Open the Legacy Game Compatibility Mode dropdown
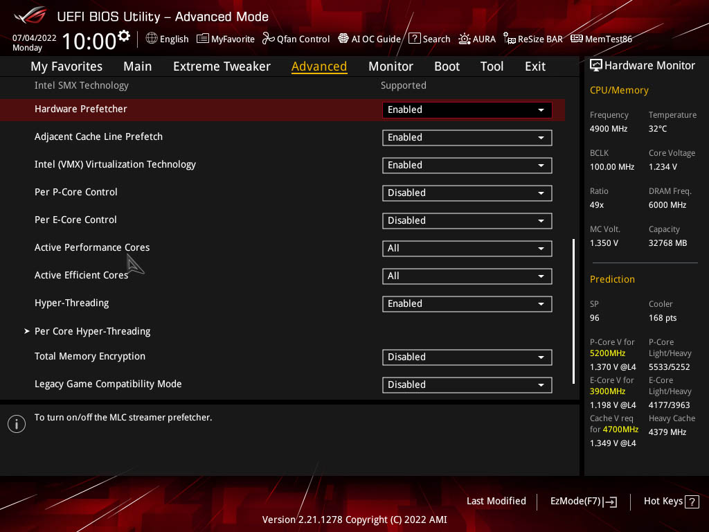Viewport: 709px width, 532px height. tap(467, 384)
